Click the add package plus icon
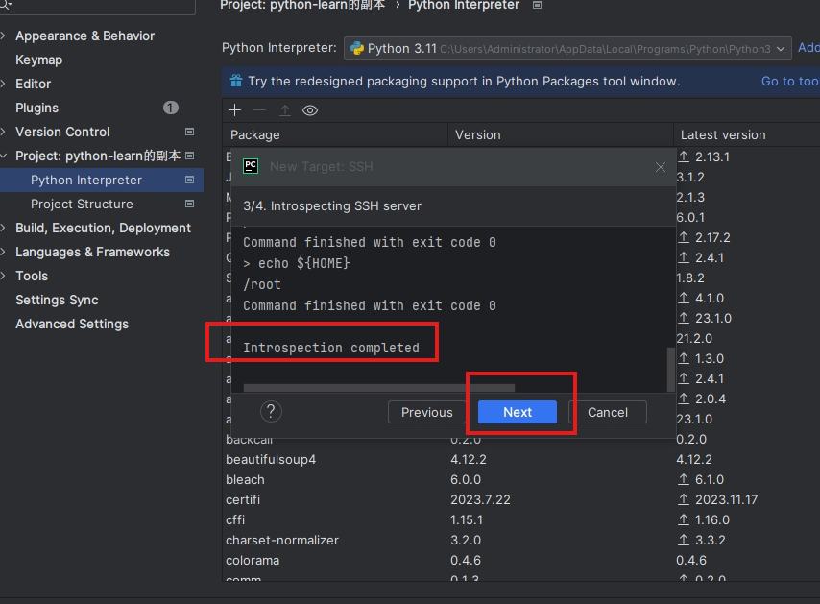This screenshot has width=820, height=604. tap(235, 110)
